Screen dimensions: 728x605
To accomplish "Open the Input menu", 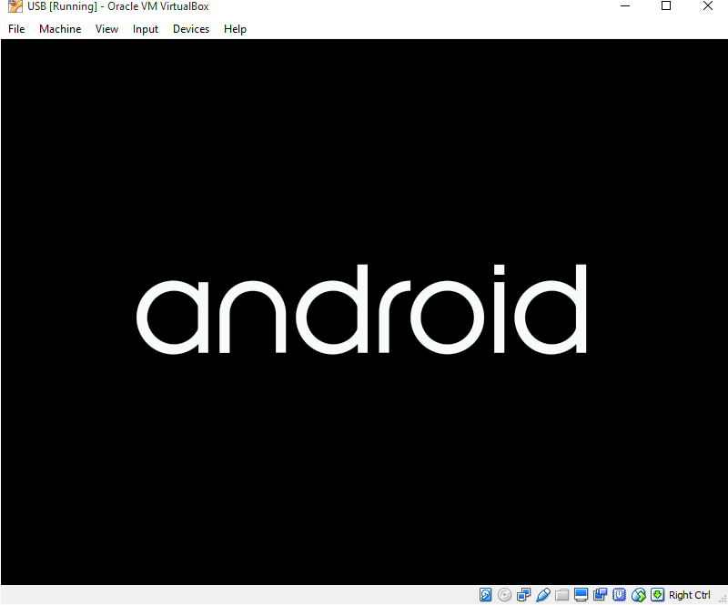I will click(146, 29).
